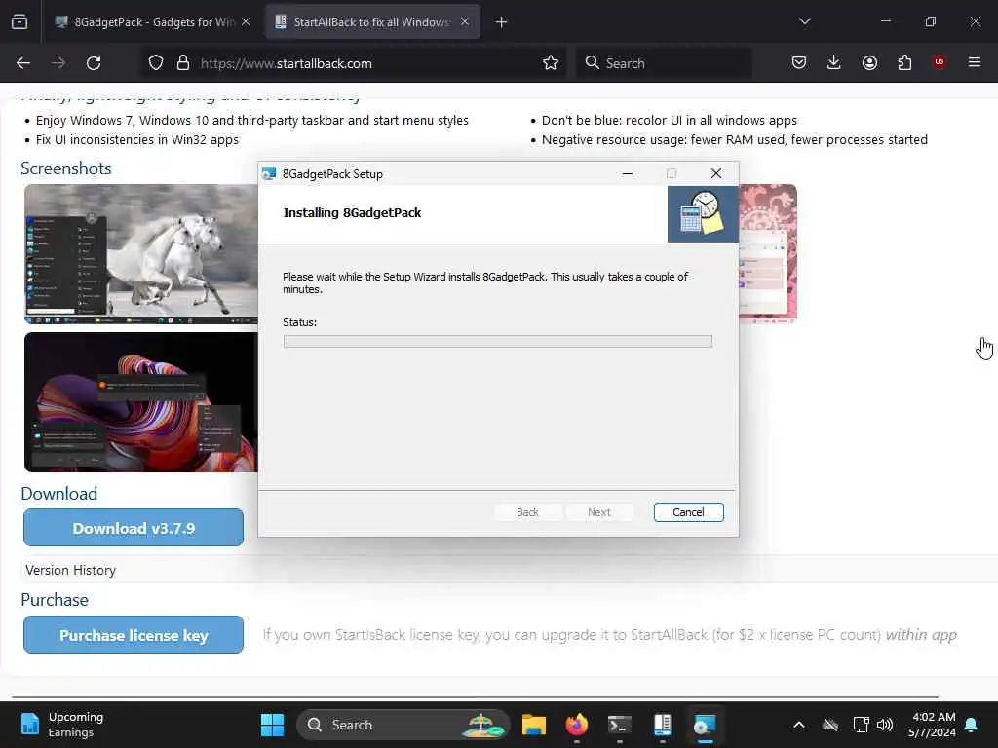Open the clock and calendar flyout
The image size is (998, 748).
pos(933,725)
